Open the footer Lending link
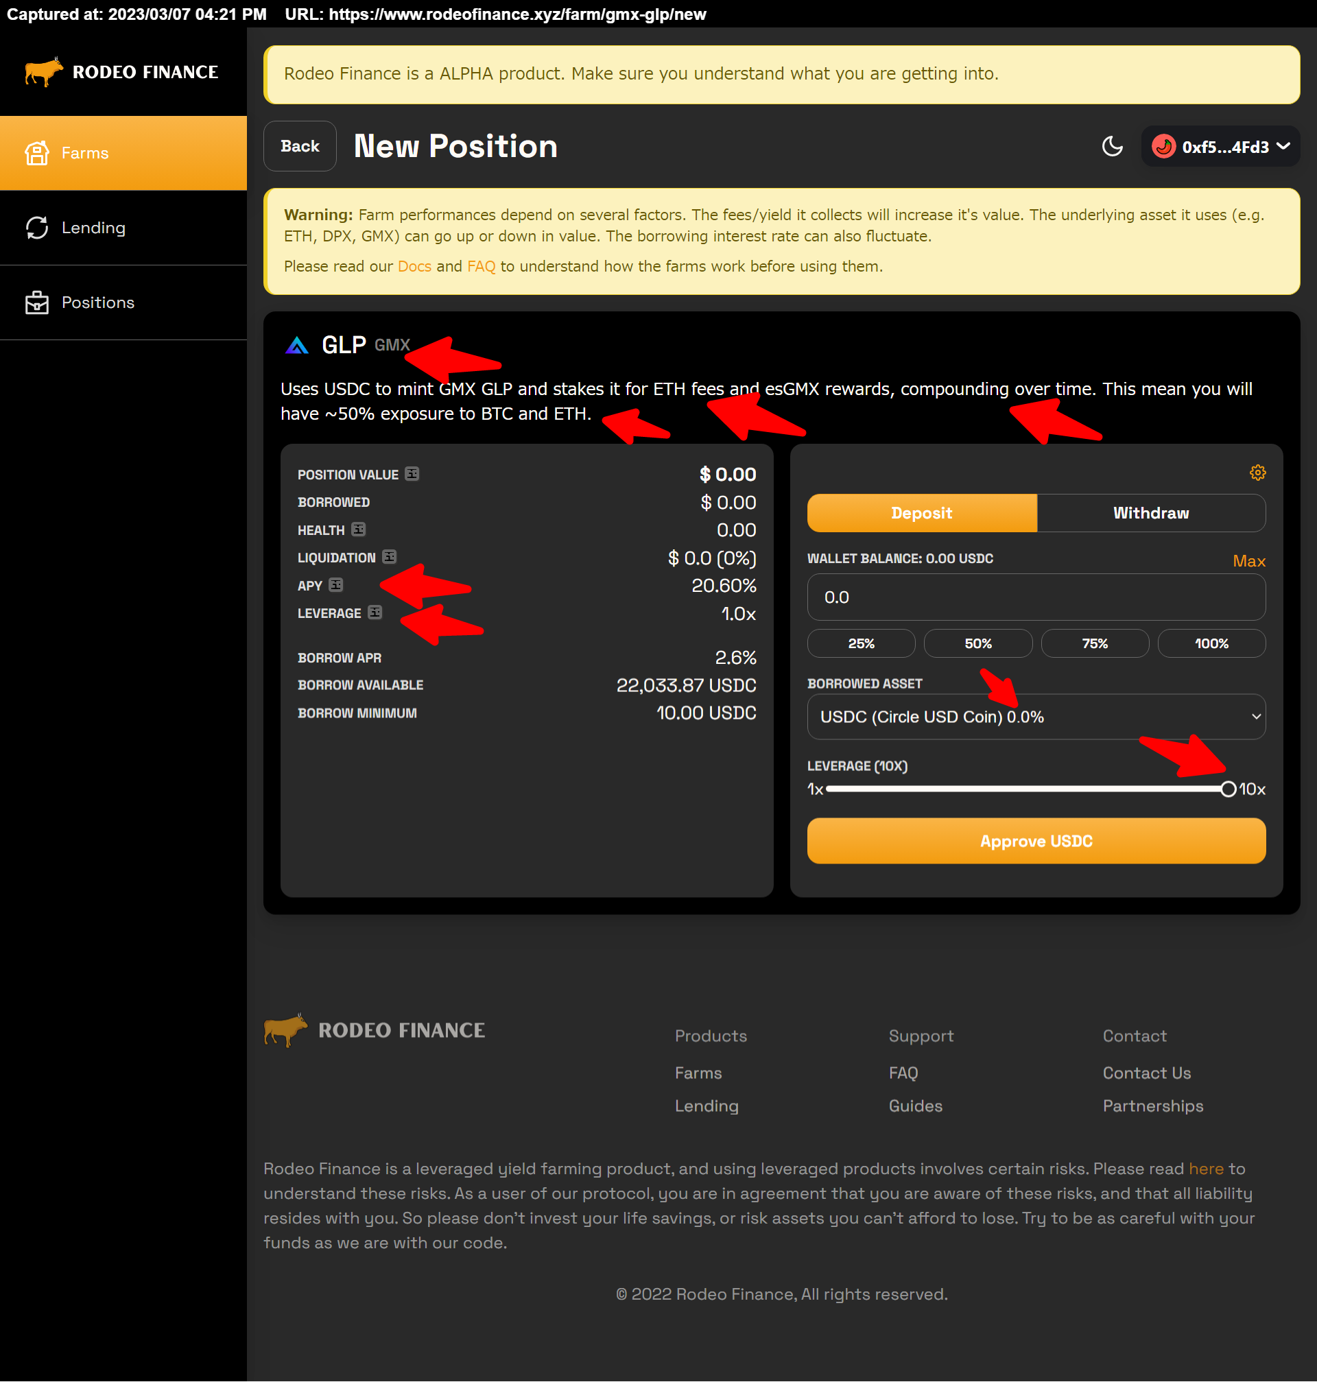1317x1382 pixels. (x=707, y=1106)
